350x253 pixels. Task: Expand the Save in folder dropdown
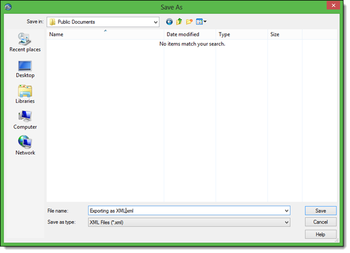click(x=155, y=22)
